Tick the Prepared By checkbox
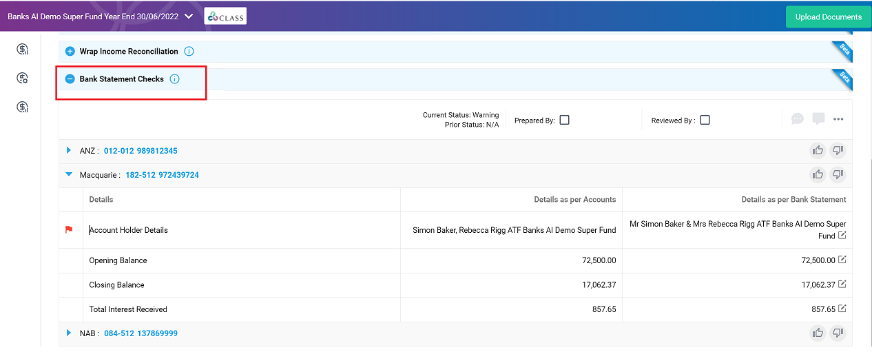This screenshot has height=352, width=872. 564,120
